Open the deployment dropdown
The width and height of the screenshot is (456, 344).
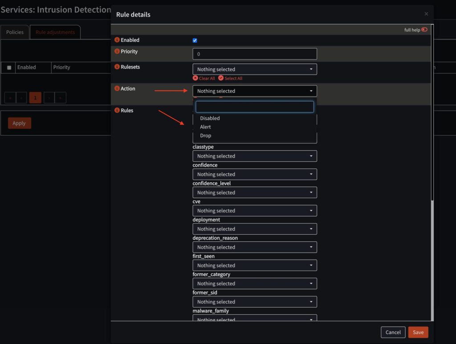(x=254, y=229)
